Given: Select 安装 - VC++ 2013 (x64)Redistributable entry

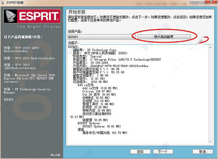Looking at the screenshot, I should point(20,66).
